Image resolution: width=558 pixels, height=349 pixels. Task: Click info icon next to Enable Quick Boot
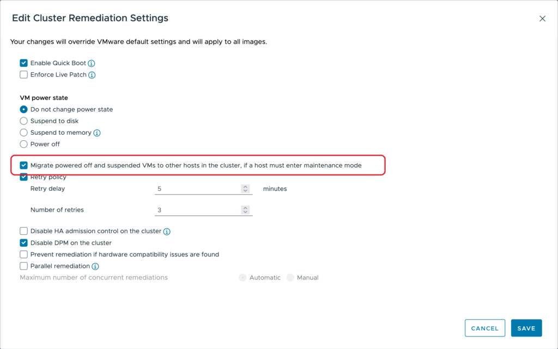[92, 64]
